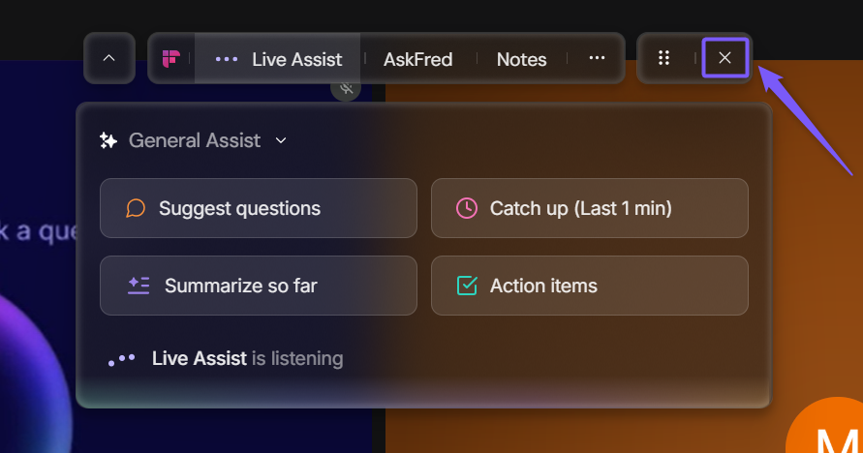Toggle the muted microphone icon
This screenshot has width=863, height=453.
pos(346,88)
